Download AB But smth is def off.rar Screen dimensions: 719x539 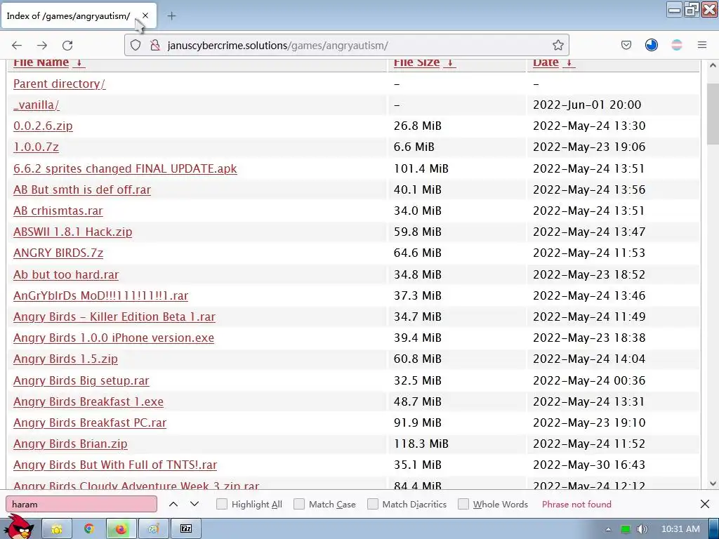(82, 189)
